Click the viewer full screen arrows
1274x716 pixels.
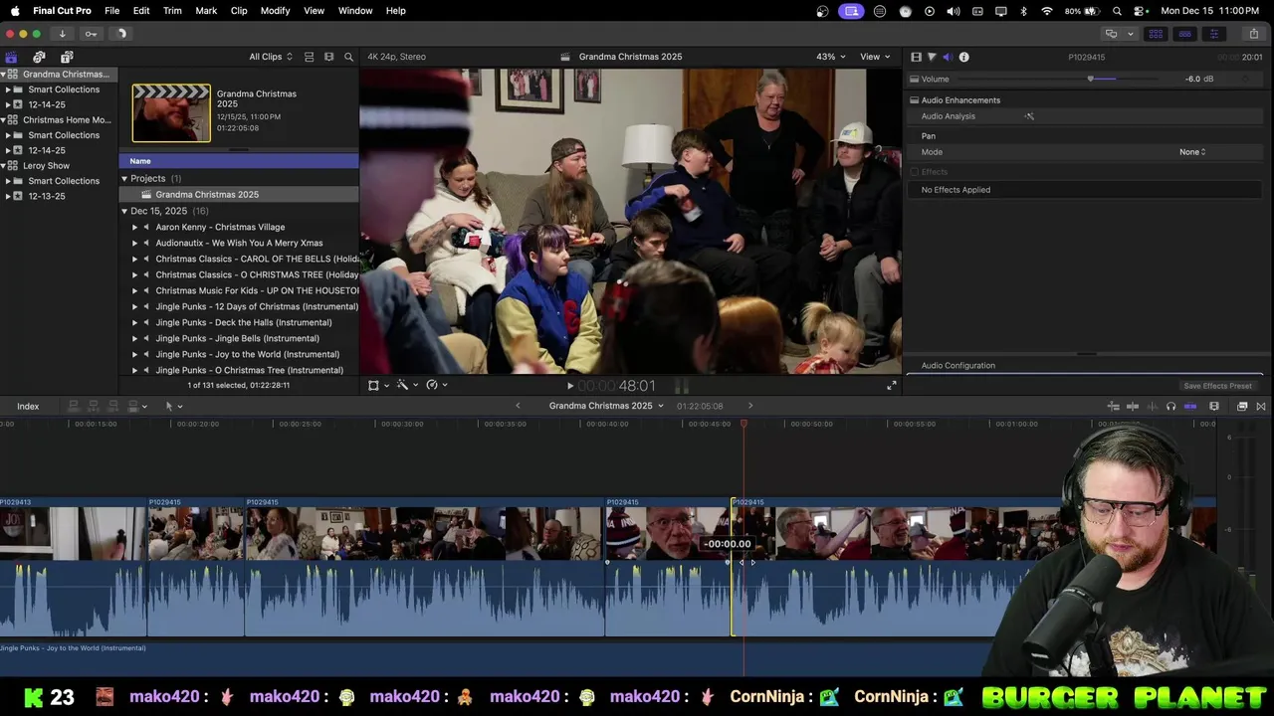[x=892, y=386]
